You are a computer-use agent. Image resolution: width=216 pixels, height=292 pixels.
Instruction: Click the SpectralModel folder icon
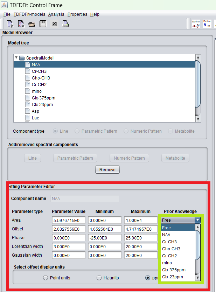(22, 58)
